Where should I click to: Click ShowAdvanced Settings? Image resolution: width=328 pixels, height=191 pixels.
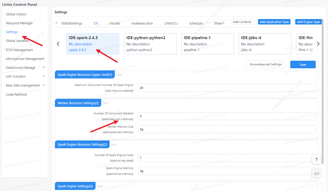click(265, 64)
